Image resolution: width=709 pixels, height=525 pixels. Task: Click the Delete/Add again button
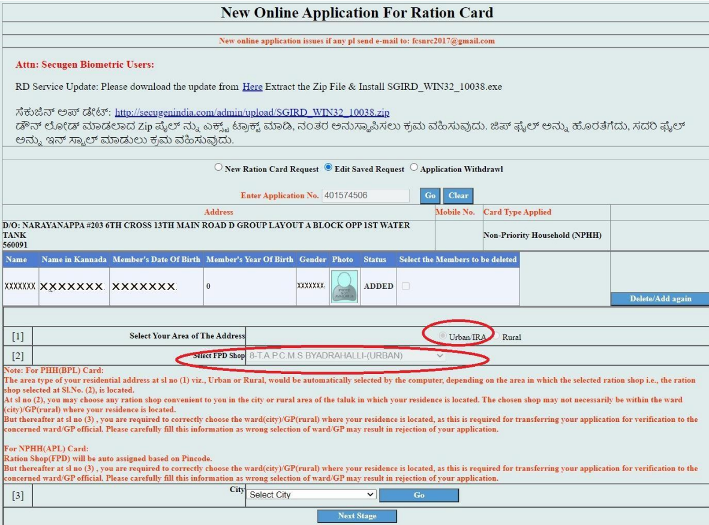click(660, 298)
